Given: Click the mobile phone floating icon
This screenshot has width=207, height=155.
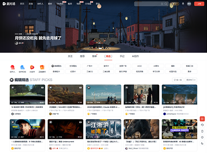Looking at the screenshot, I should [202, 131].
